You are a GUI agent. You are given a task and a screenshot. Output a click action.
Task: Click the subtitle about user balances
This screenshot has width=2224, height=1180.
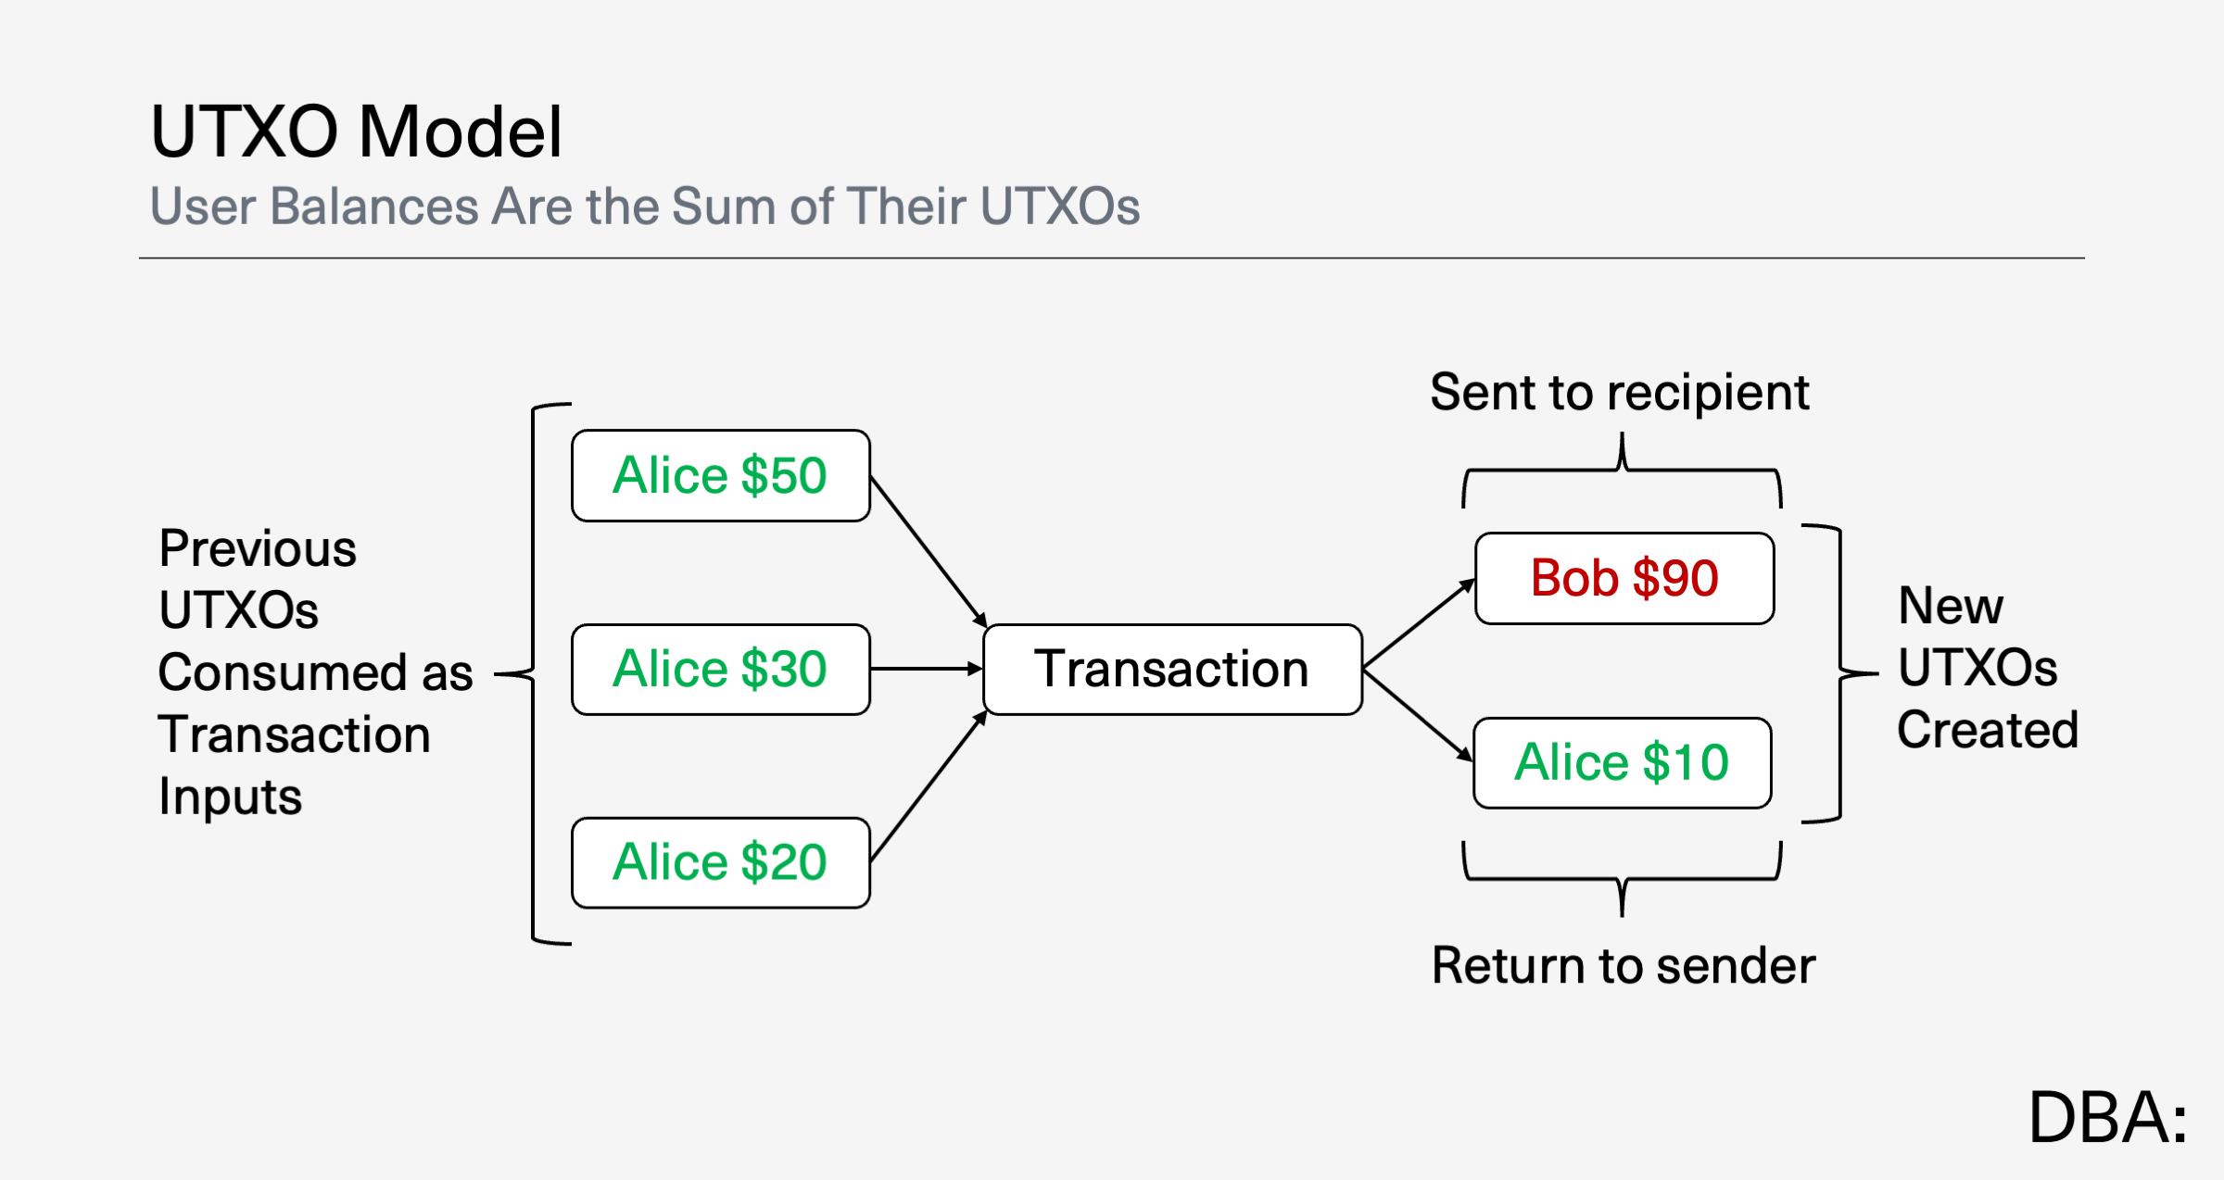tap(645, 206)
